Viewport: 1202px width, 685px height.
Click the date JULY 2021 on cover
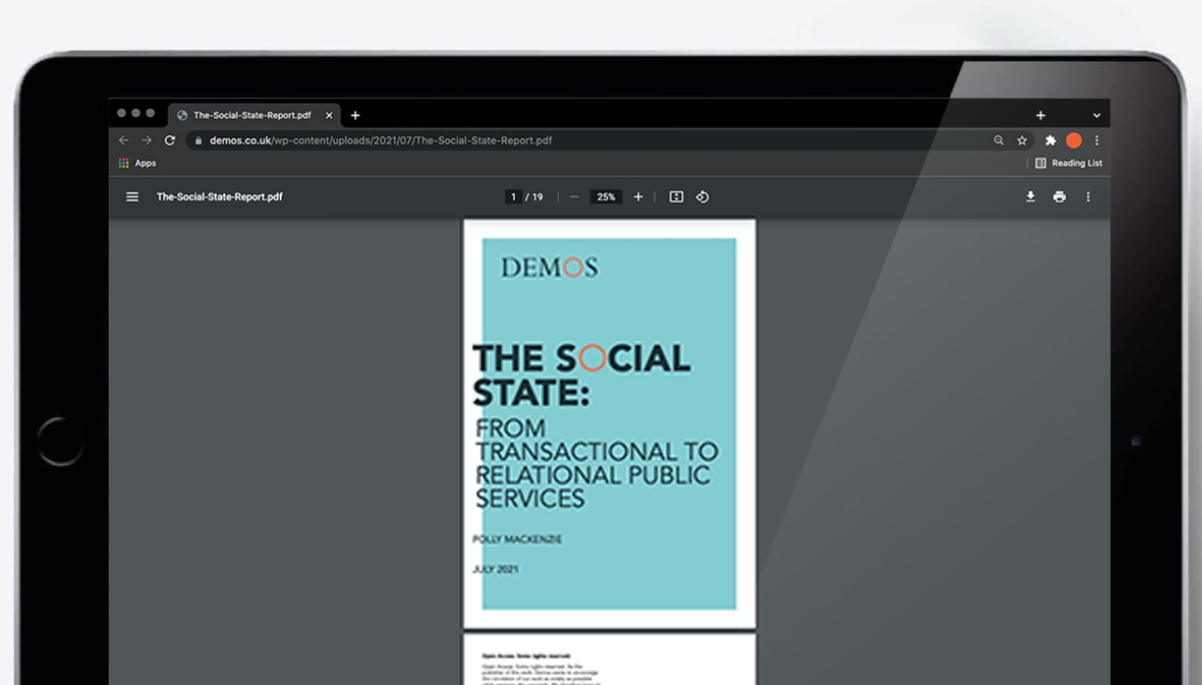[495, 569]
